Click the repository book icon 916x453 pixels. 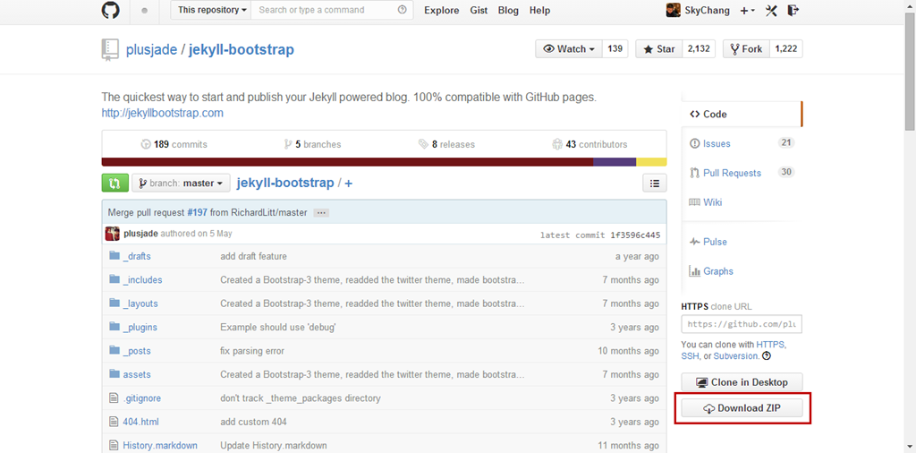(x=110, y=49)
